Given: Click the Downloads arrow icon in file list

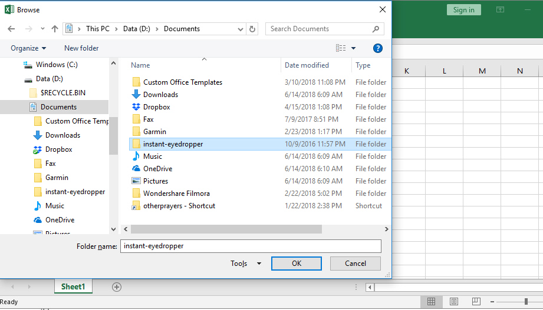Looking at the screenshot, I should pos(136,94).
